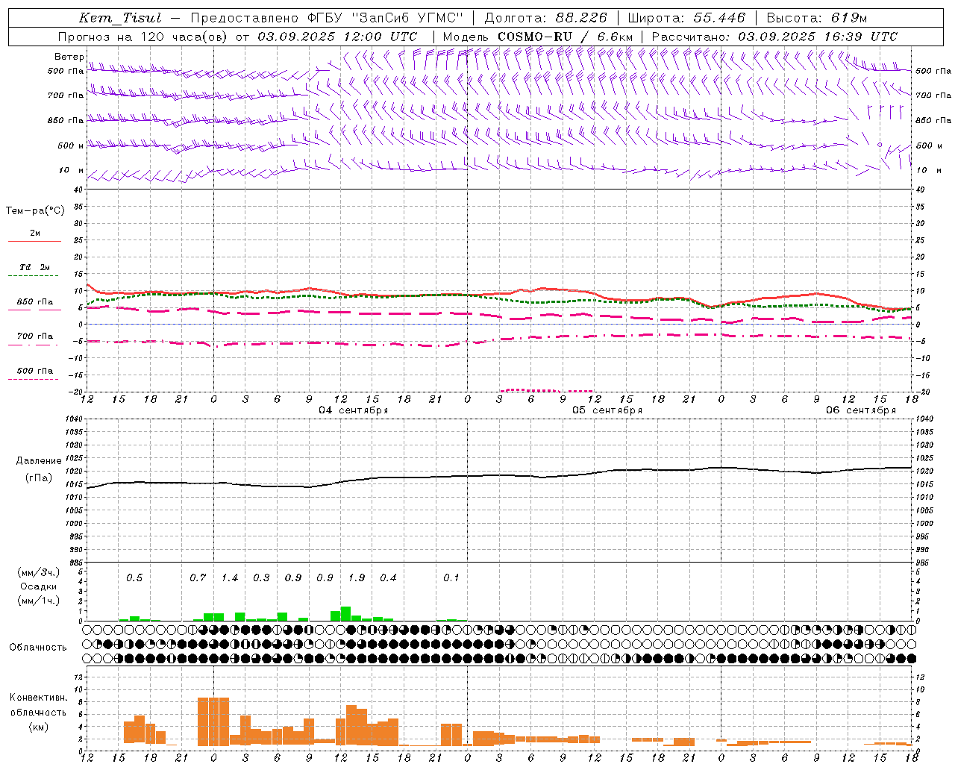Click the station name Kem_Tisui in the header

pos(120,18)
